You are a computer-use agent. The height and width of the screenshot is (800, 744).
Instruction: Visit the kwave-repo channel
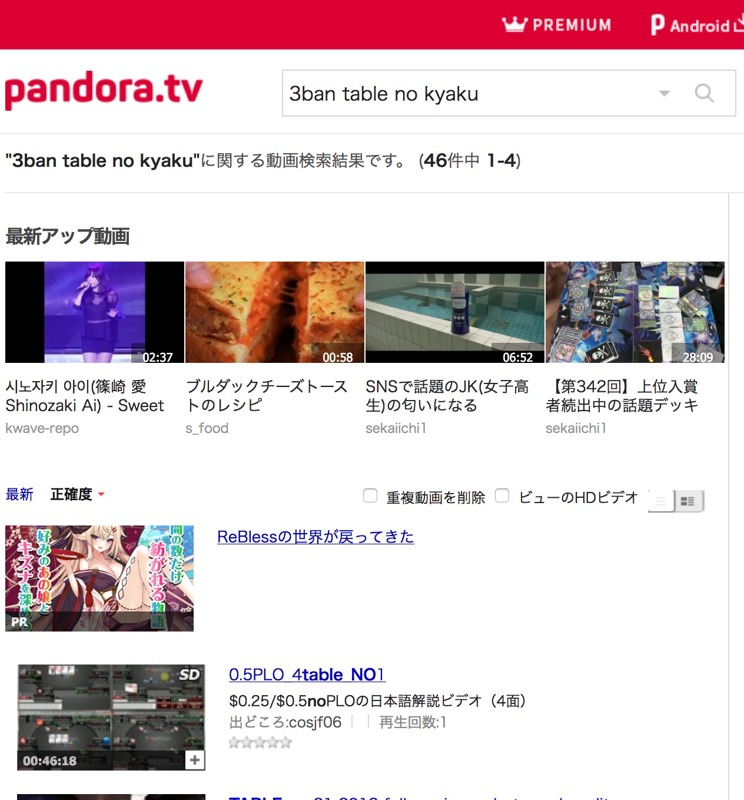[x=42, y=428]
